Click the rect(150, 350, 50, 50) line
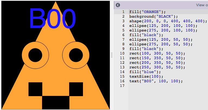Screen dimensions: 208x110 157,58
